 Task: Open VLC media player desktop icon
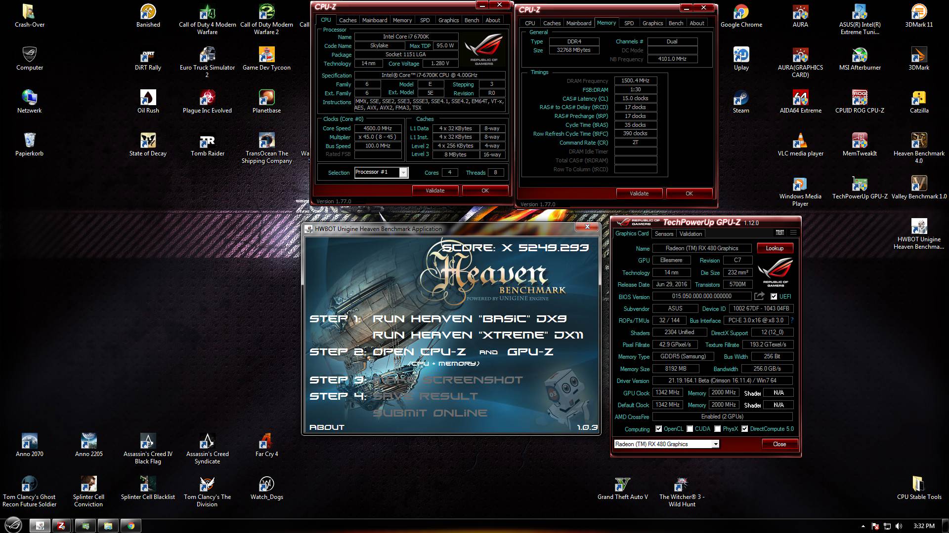(801, 145)
